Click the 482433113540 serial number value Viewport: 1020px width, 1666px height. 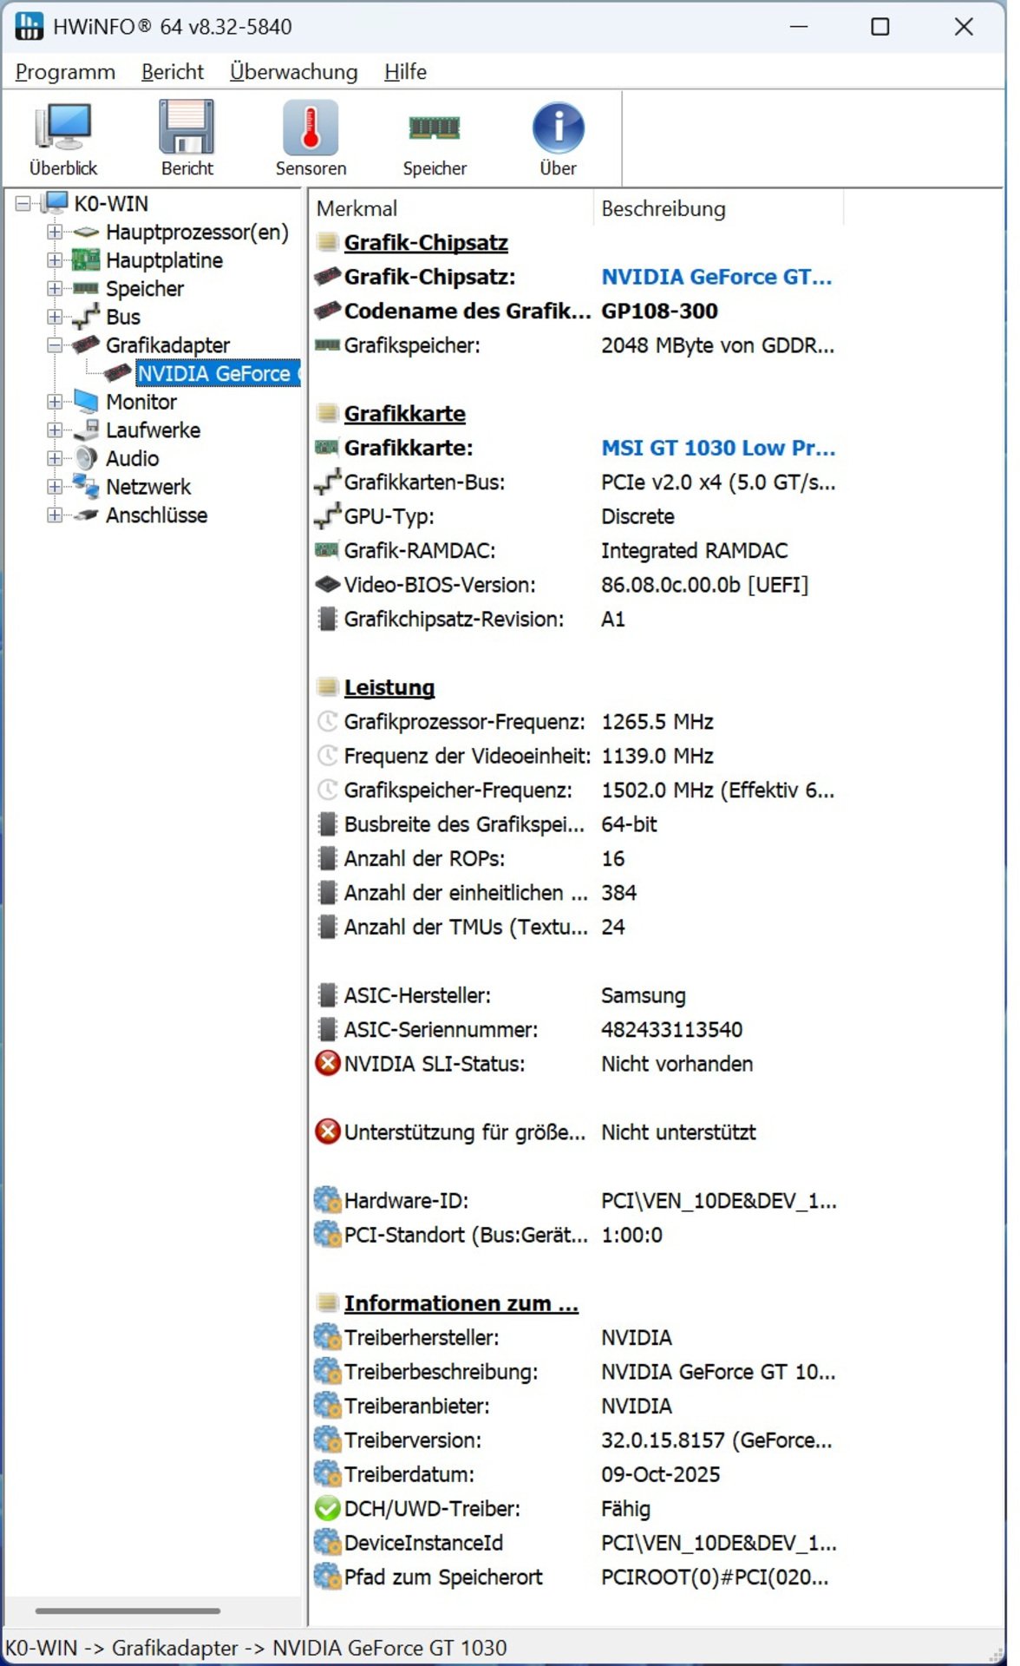[672, 1030]
